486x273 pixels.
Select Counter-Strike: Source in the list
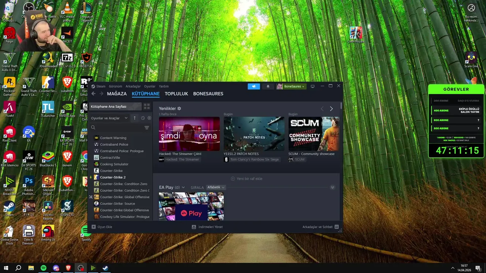[x=117, y=204]
